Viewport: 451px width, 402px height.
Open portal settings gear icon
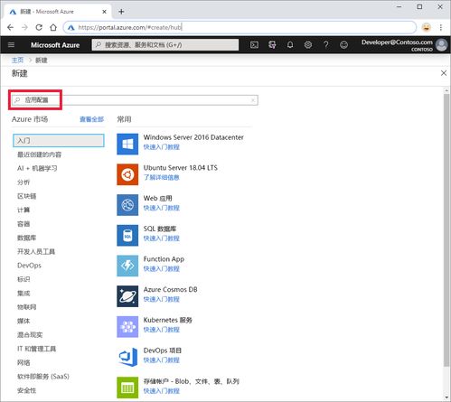308,45
